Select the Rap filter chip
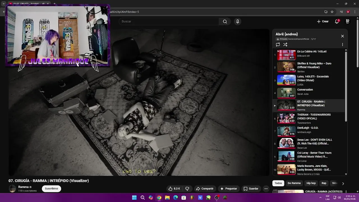The width and height of the screenshot is (359, 202). (x=324, y=183)
